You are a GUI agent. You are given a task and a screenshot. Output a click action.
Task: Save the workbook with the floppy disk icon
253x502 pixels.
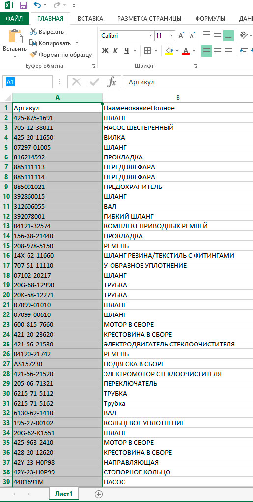[23, 5]
